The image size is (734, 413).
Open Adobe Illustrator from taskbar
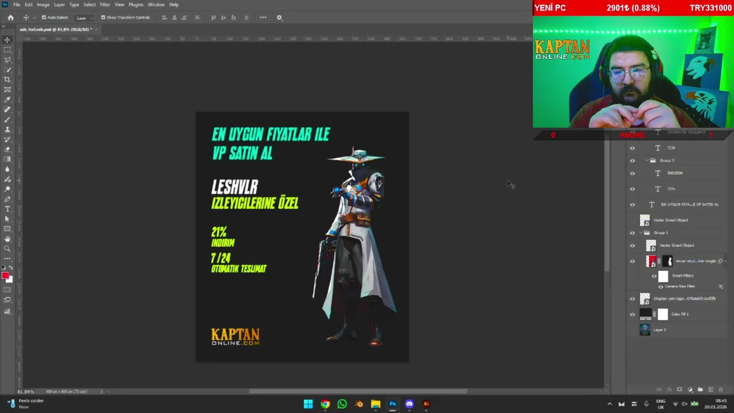[426, 404]
